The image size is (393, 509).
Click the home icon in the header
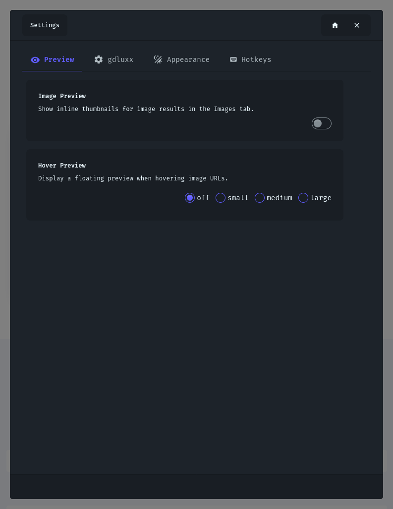[335, 25]
